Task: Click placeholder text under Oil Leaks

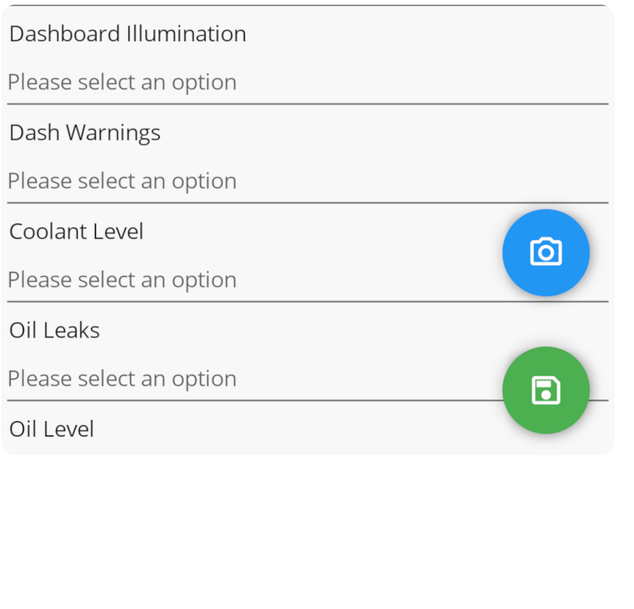Action: 122,378
